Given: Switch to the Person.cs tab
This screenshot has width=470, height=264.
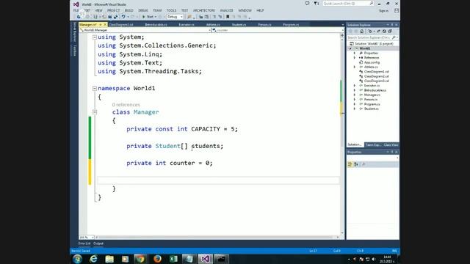Looking at the screenshot, I should (264, 24).
